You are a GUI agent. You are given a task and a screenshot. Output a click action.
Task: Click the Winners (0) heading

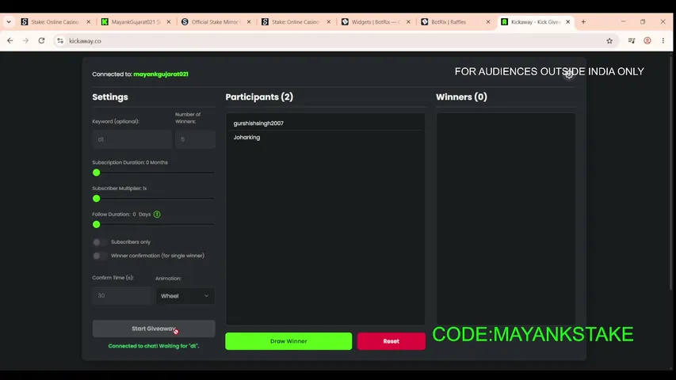[461, 97]
